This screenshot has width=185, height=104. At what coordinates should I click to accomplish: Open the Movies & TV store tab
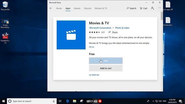click(101, 8)
